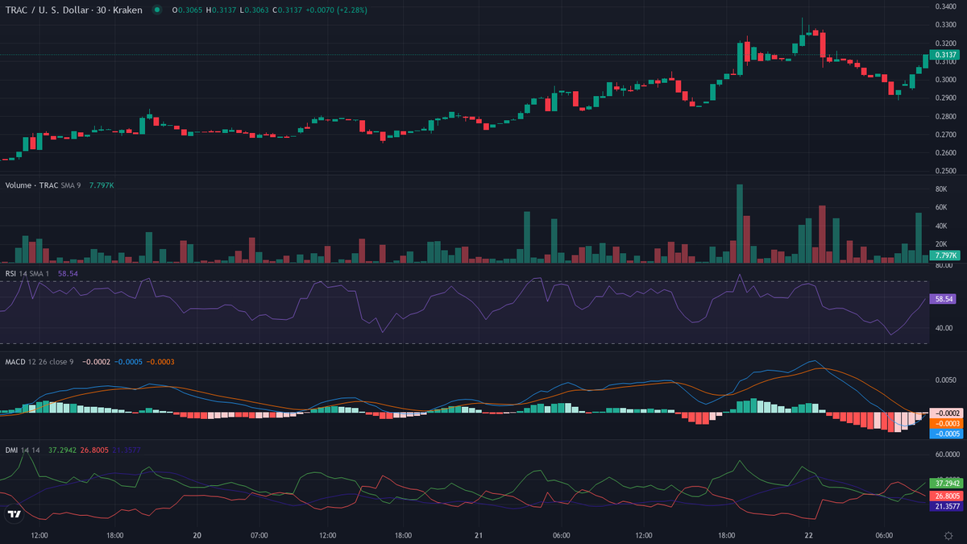Screen dimensions: 967x544
Task: Click the red DMI label 26.8005 on axis
Action: pos(946,496)
